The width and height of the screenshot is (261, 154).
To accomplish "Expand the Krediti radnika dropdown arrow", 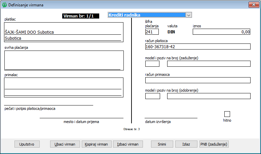I will pyautogui.click(x=189, y=15).
